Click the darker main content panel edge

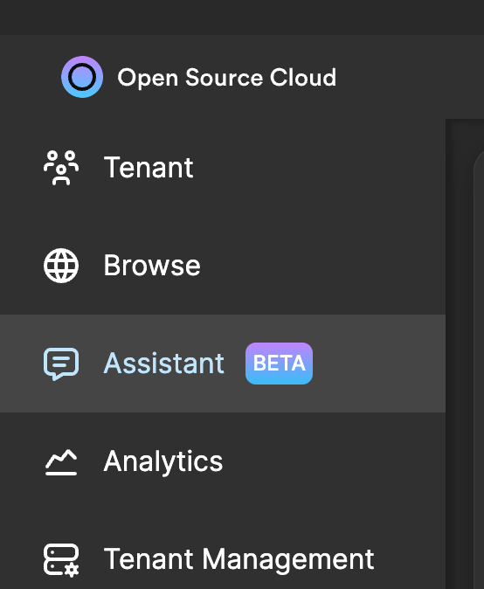click(x=459, y=353)
